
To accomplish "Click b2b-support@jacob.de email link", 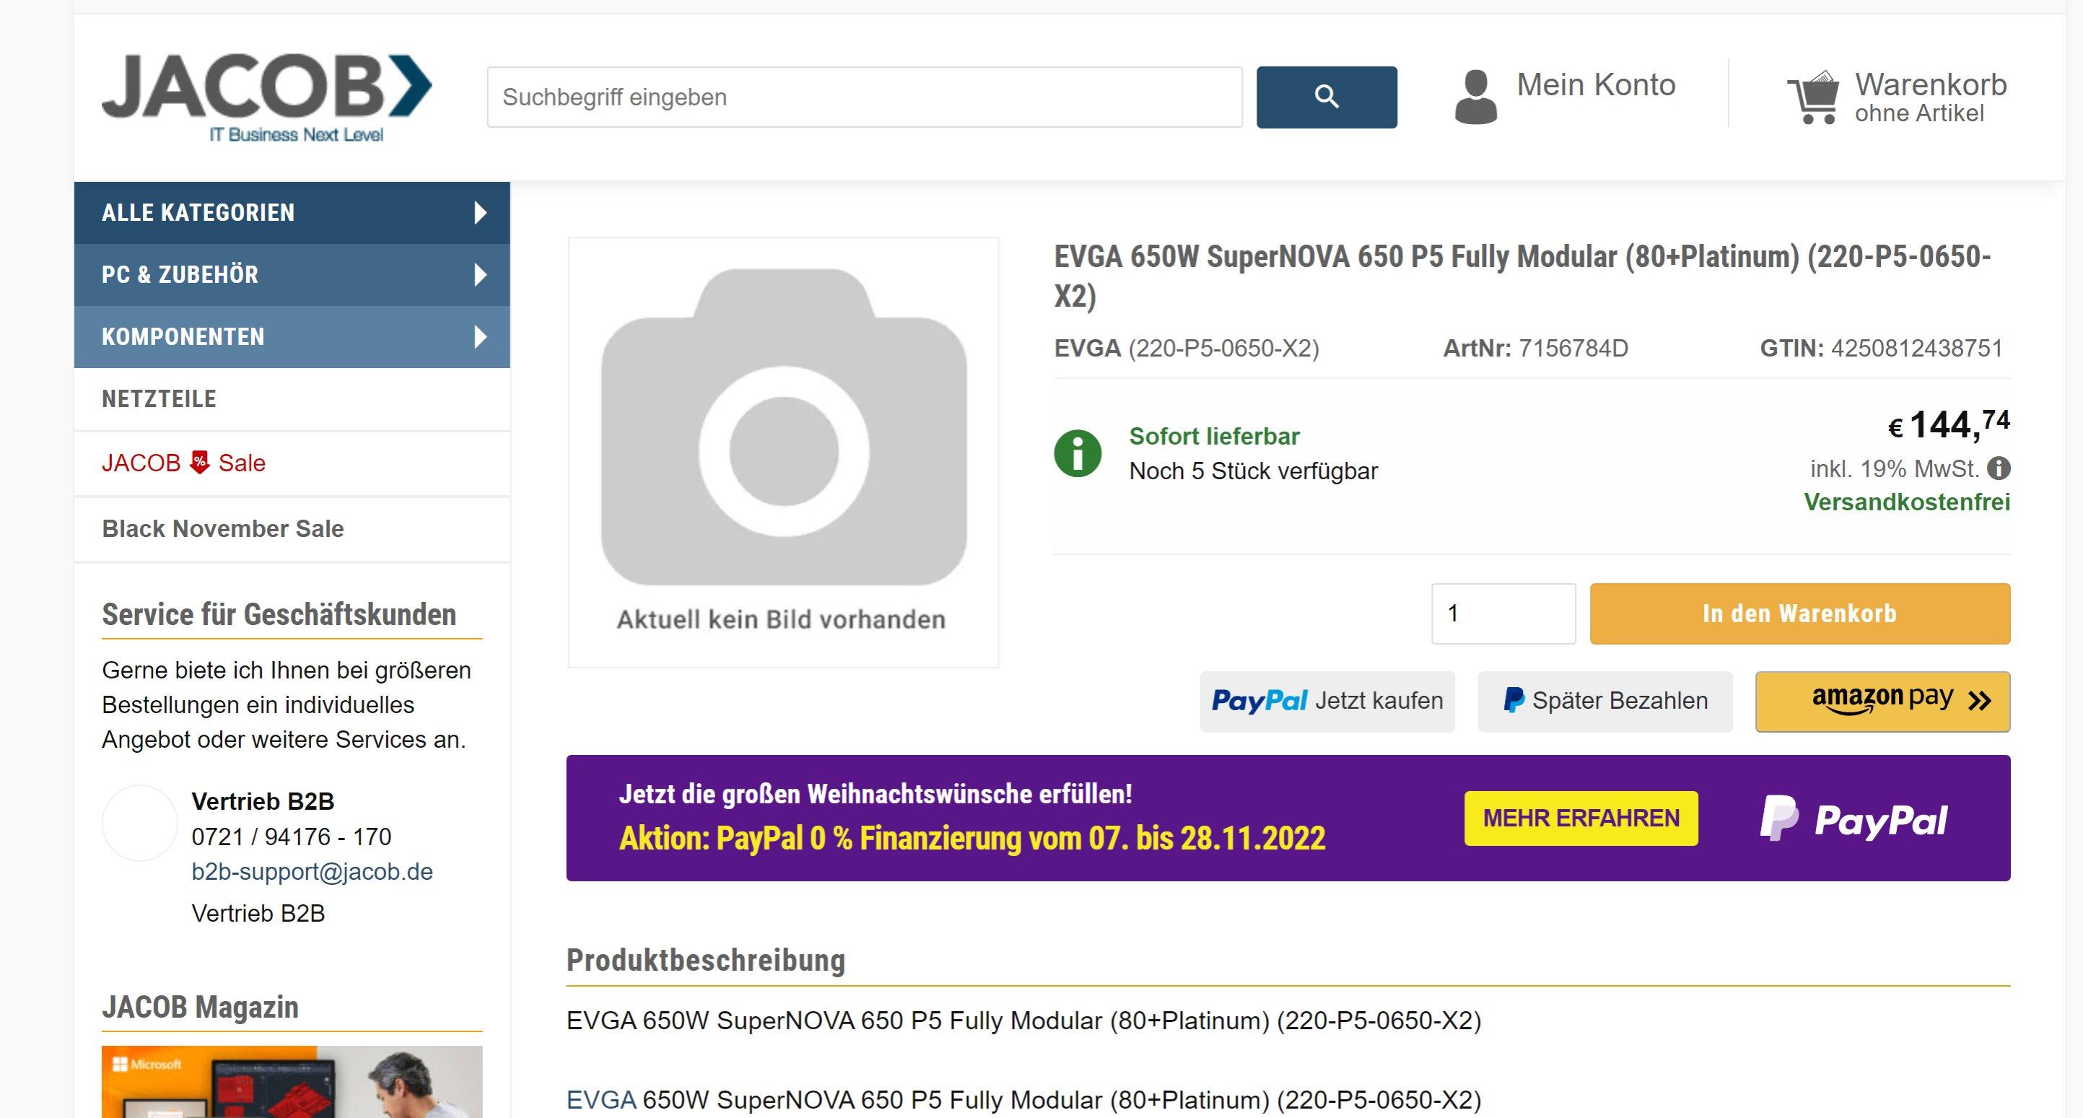I will coord(312,871).
